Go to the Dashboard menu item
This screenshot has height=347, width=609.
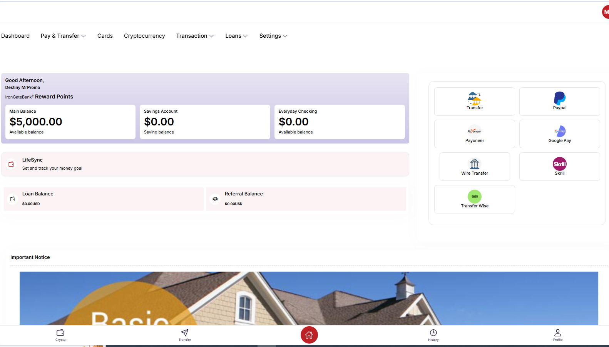click(x=15, y=36)
